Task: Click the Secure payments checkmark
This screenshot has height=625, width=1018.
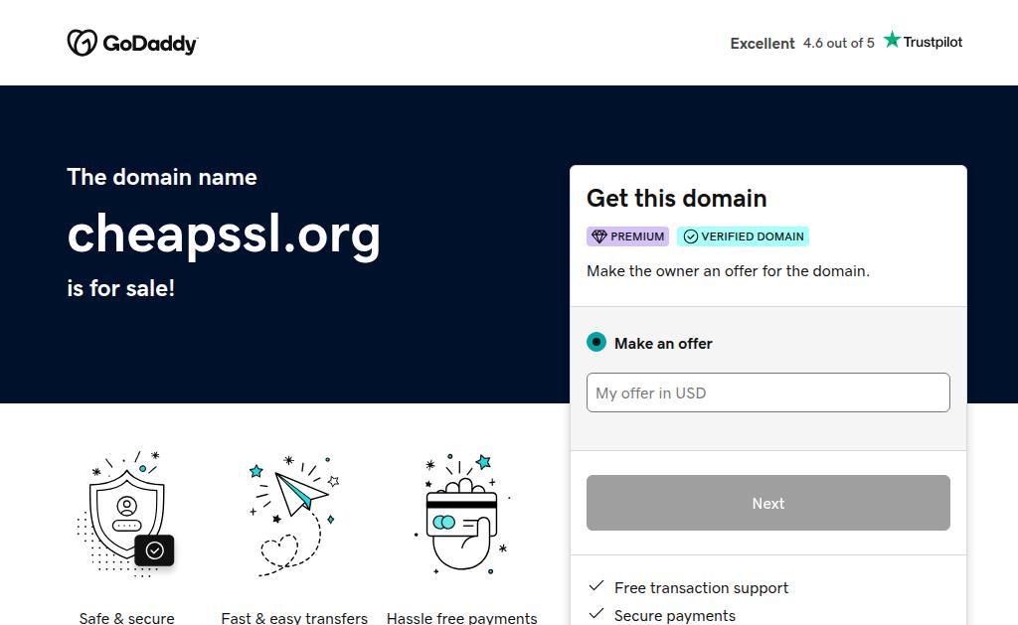Action: click(x=596, y=615)
